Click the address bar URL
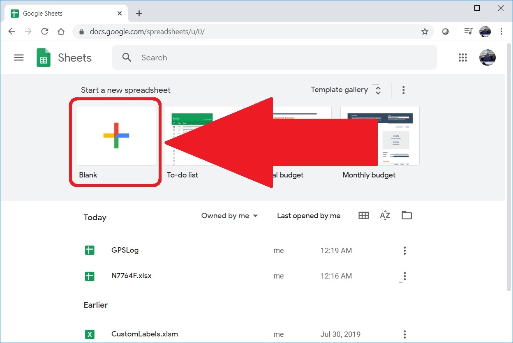Viewport: 513px width, 343px height. pos(147,32)
